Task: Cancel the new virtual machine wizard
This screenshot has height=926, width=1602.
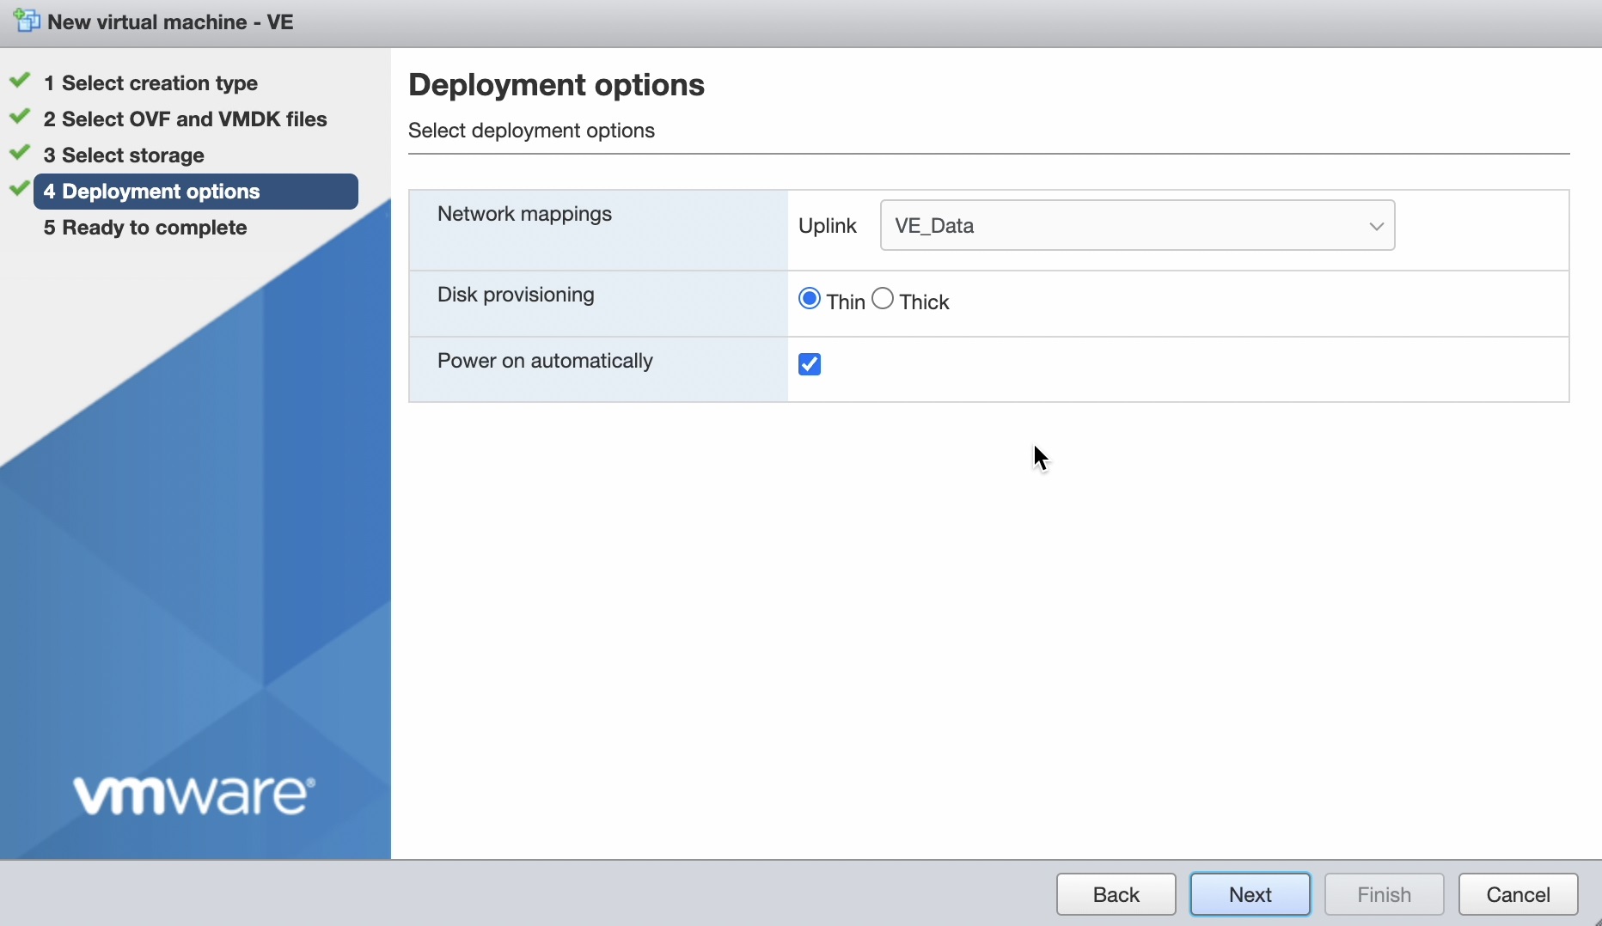Action: coord(1518,894)
